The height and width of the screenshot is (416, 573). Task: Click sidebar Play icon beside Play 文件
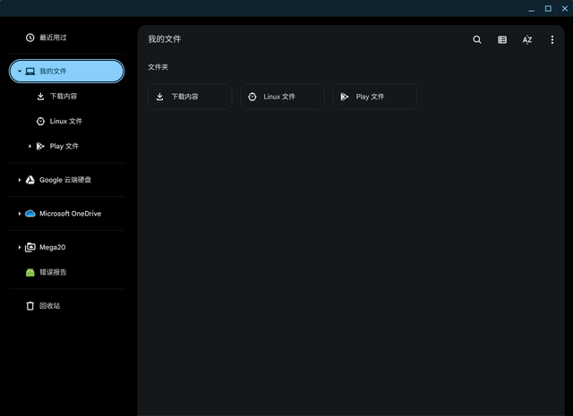point(40,146)
